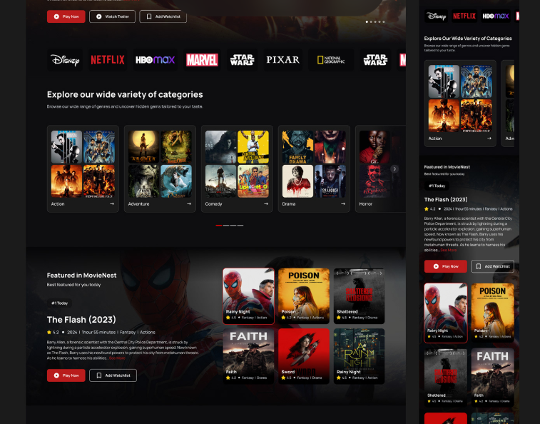This screenshot has width=540, height=424.
Task: Select the Comedy category card
Action: (237, 169)
